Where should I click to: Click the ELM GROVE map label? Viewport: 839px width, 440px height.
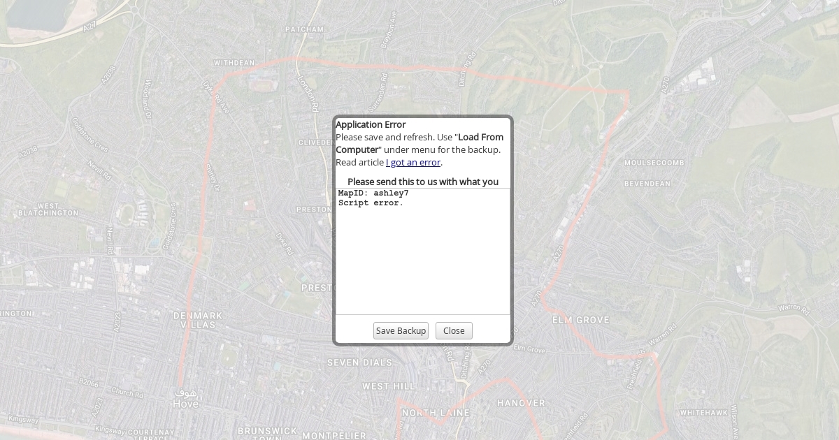coord(581,320)
